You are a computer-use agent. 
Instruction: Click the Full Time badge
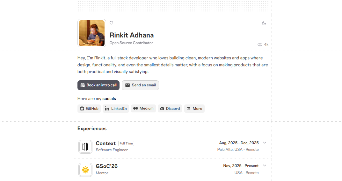[x=126, y=144]
